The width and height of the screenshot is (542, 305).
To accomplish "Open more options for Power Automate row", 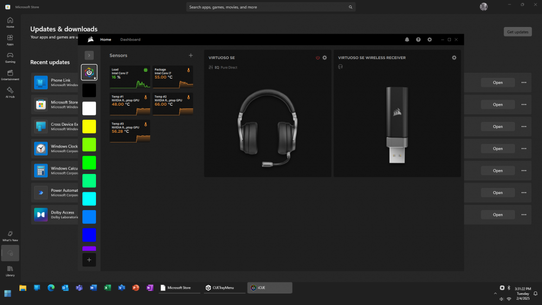I will tap(524, 193).
